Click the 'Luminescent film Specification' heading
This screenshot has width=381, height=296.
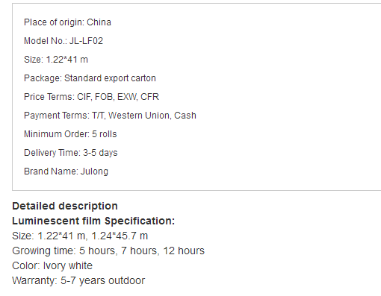click(93, 221)
